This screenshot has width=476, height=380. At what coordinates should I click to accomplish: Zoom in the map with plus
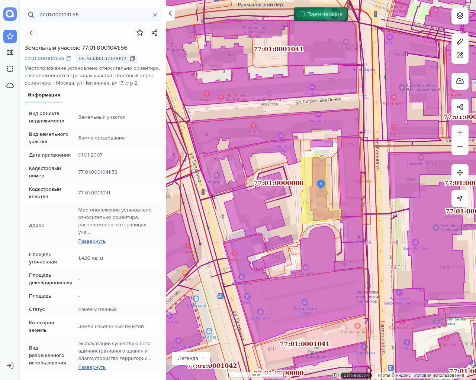click(x=460, y=133)
